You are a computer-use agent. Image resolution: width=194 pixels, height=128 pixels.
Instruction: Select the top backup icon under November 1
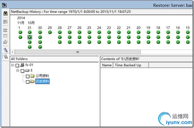pos(21,32)
